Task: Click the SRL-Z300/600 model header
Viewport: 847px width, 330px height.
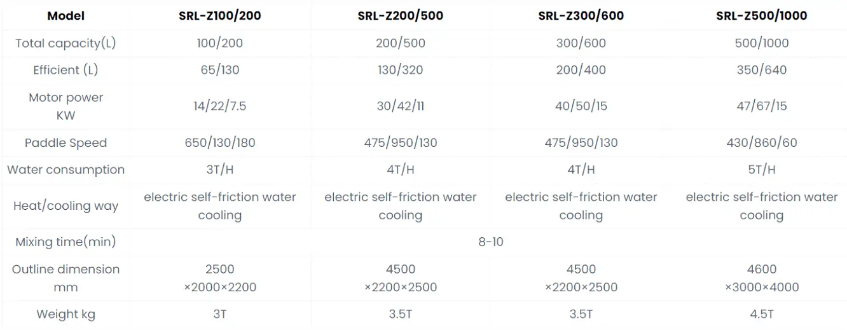Action: tap(581, 16)
